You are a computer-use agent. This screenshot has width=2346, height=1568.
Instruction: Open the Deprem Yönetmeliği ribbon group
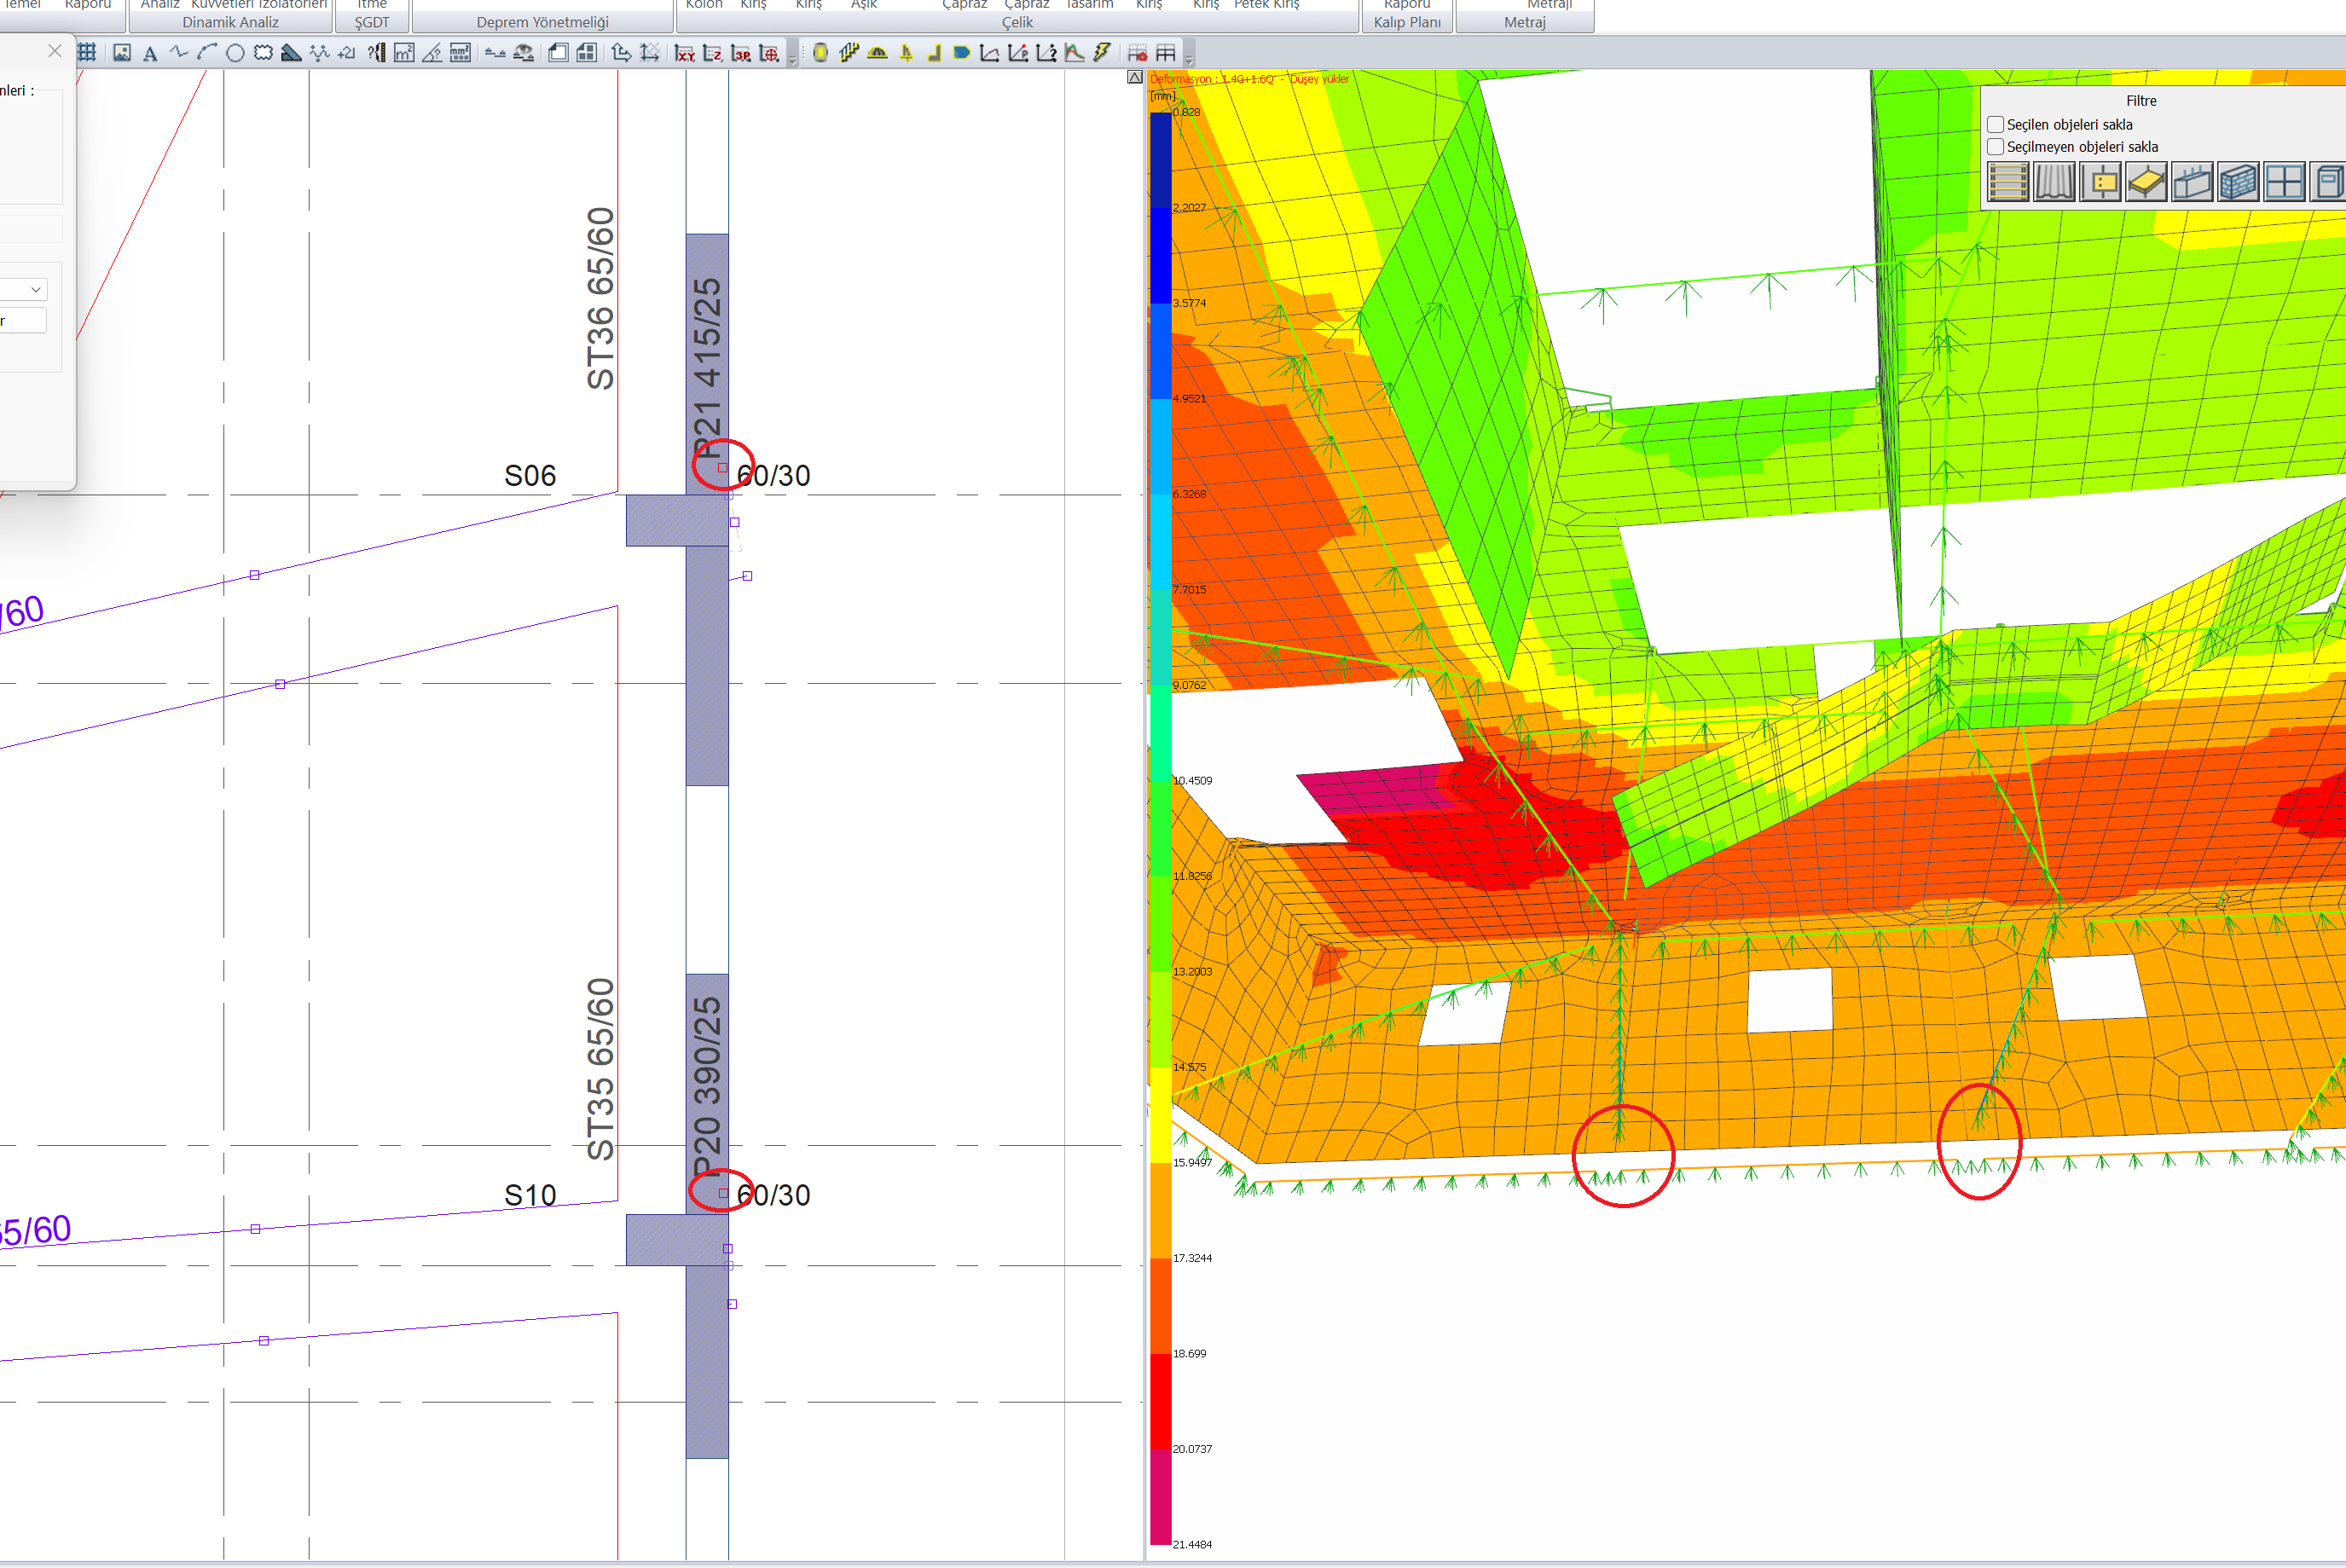pos(542,22)
